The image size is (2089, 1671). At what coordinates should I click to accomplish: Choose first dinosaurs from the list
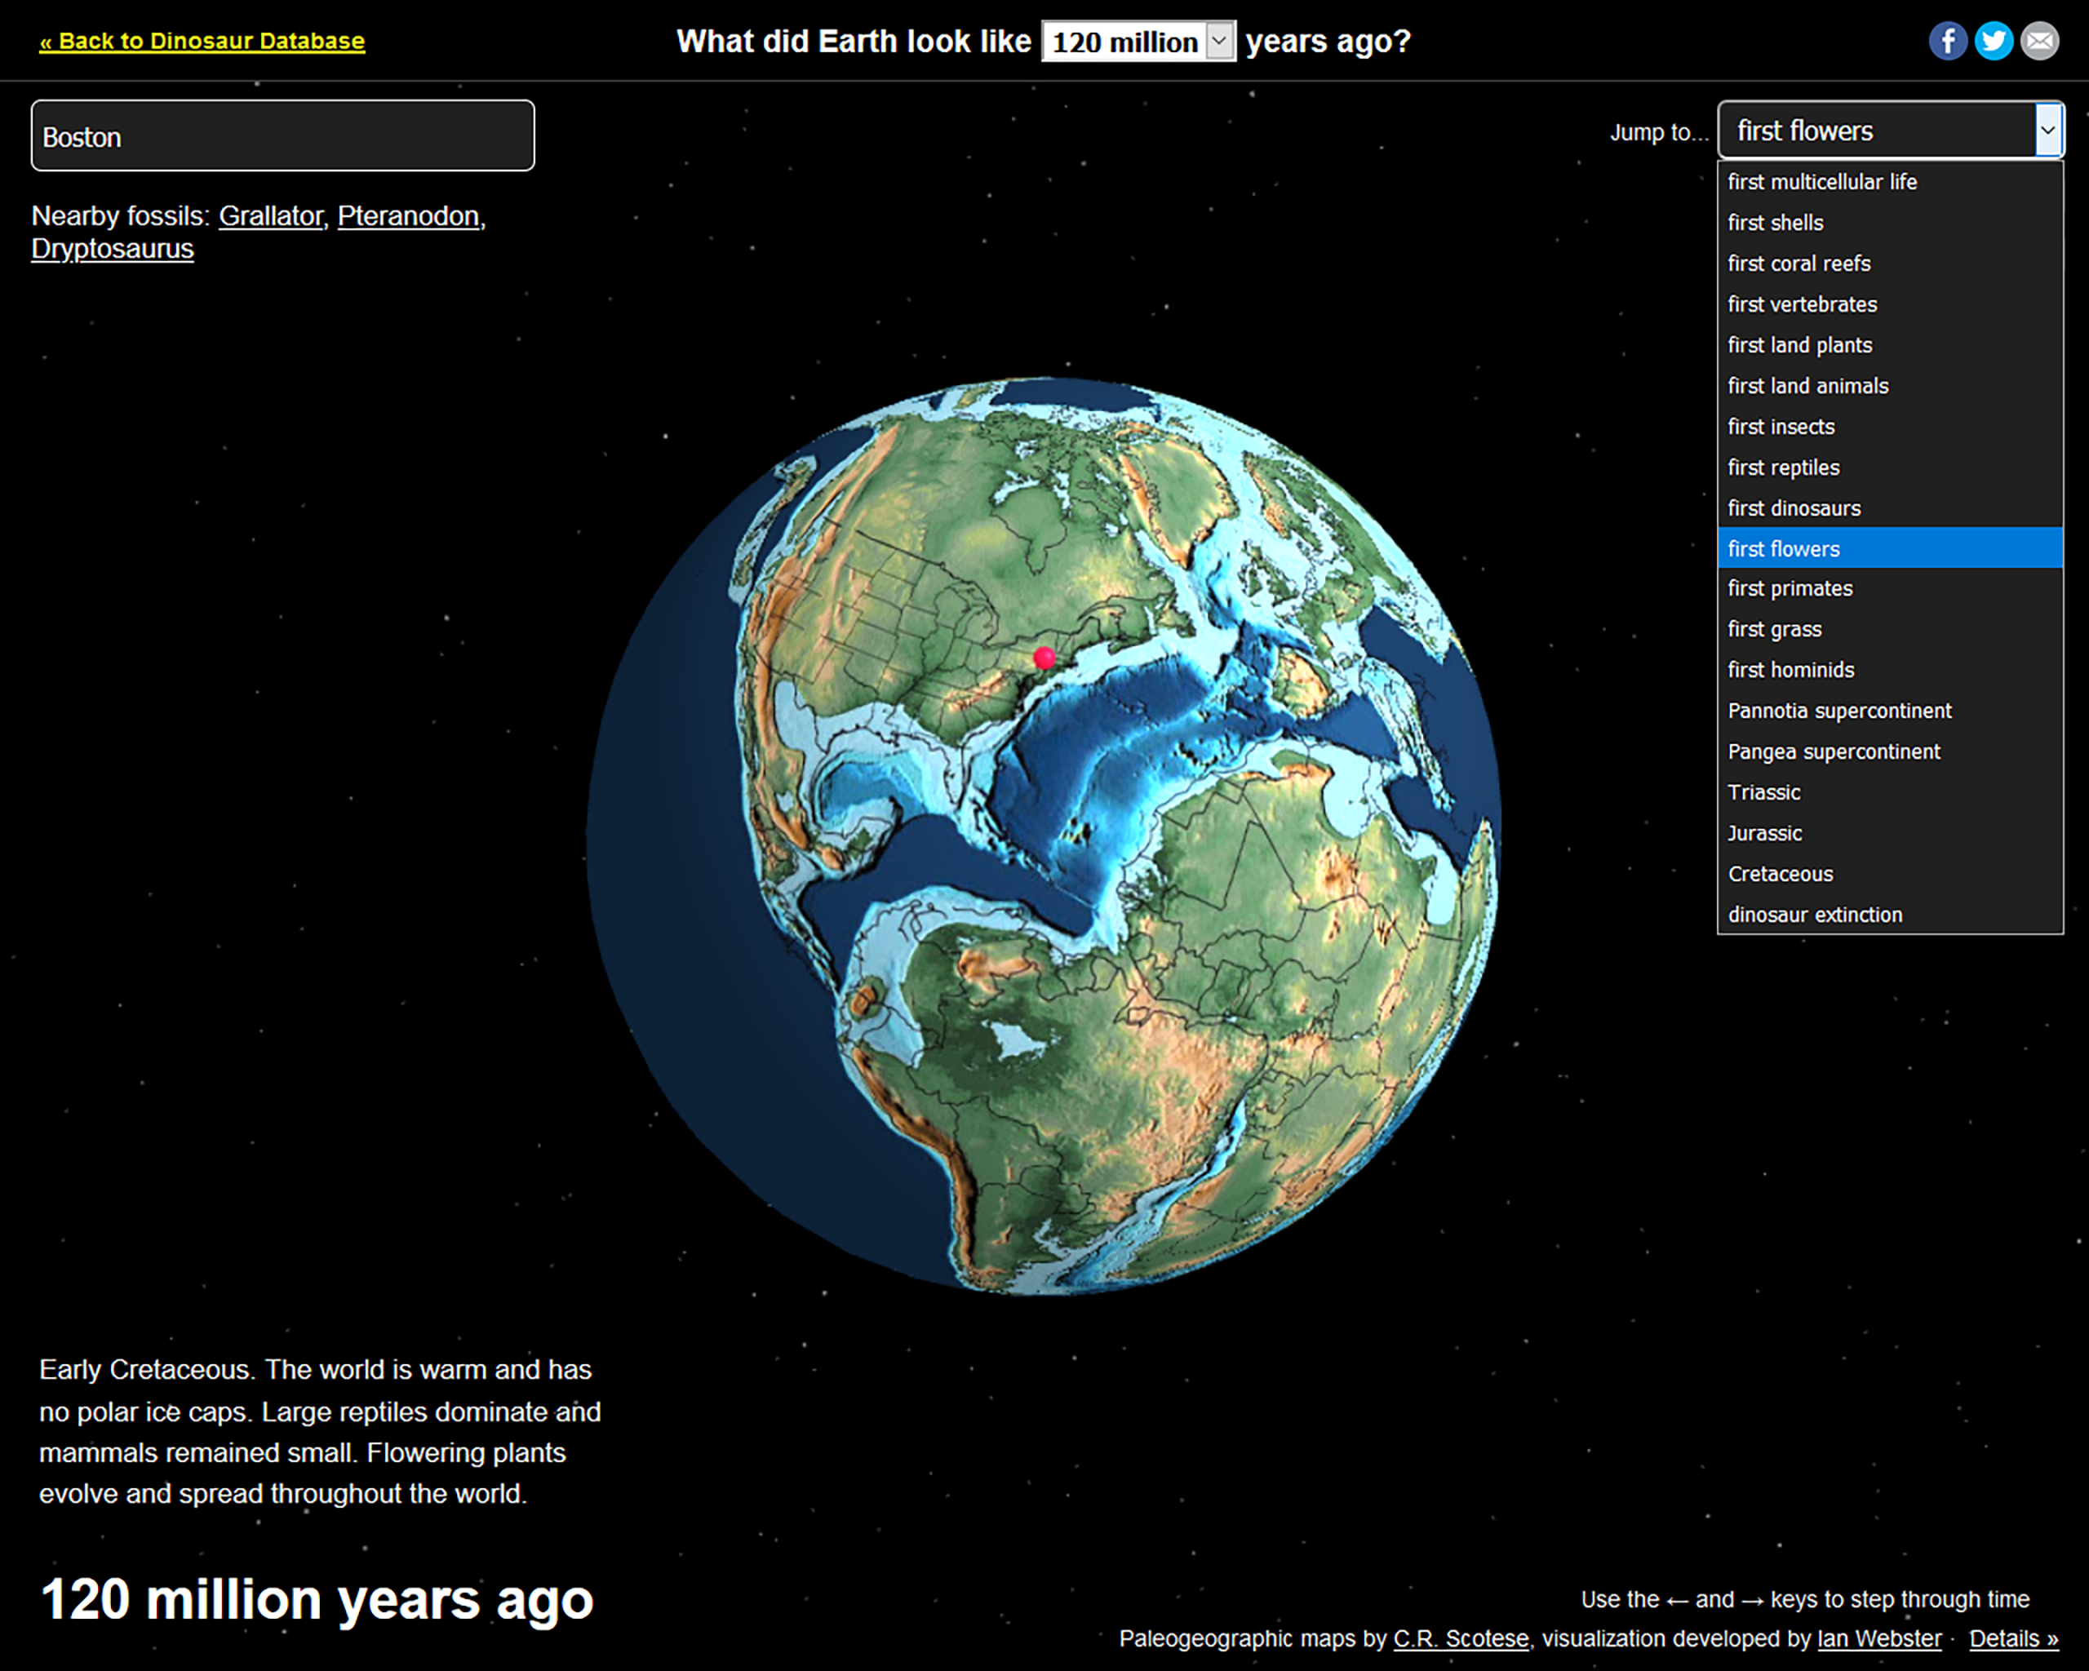click(1794, 508)
